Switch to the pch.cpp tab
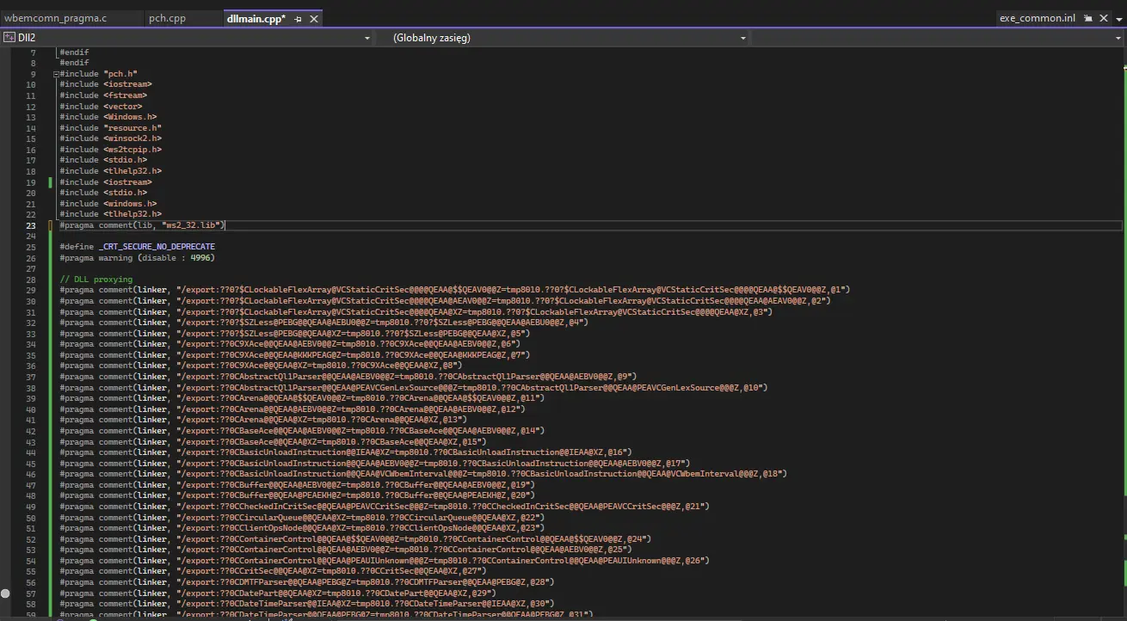This screenshot has height=621, width=1127. pos(167,18)
